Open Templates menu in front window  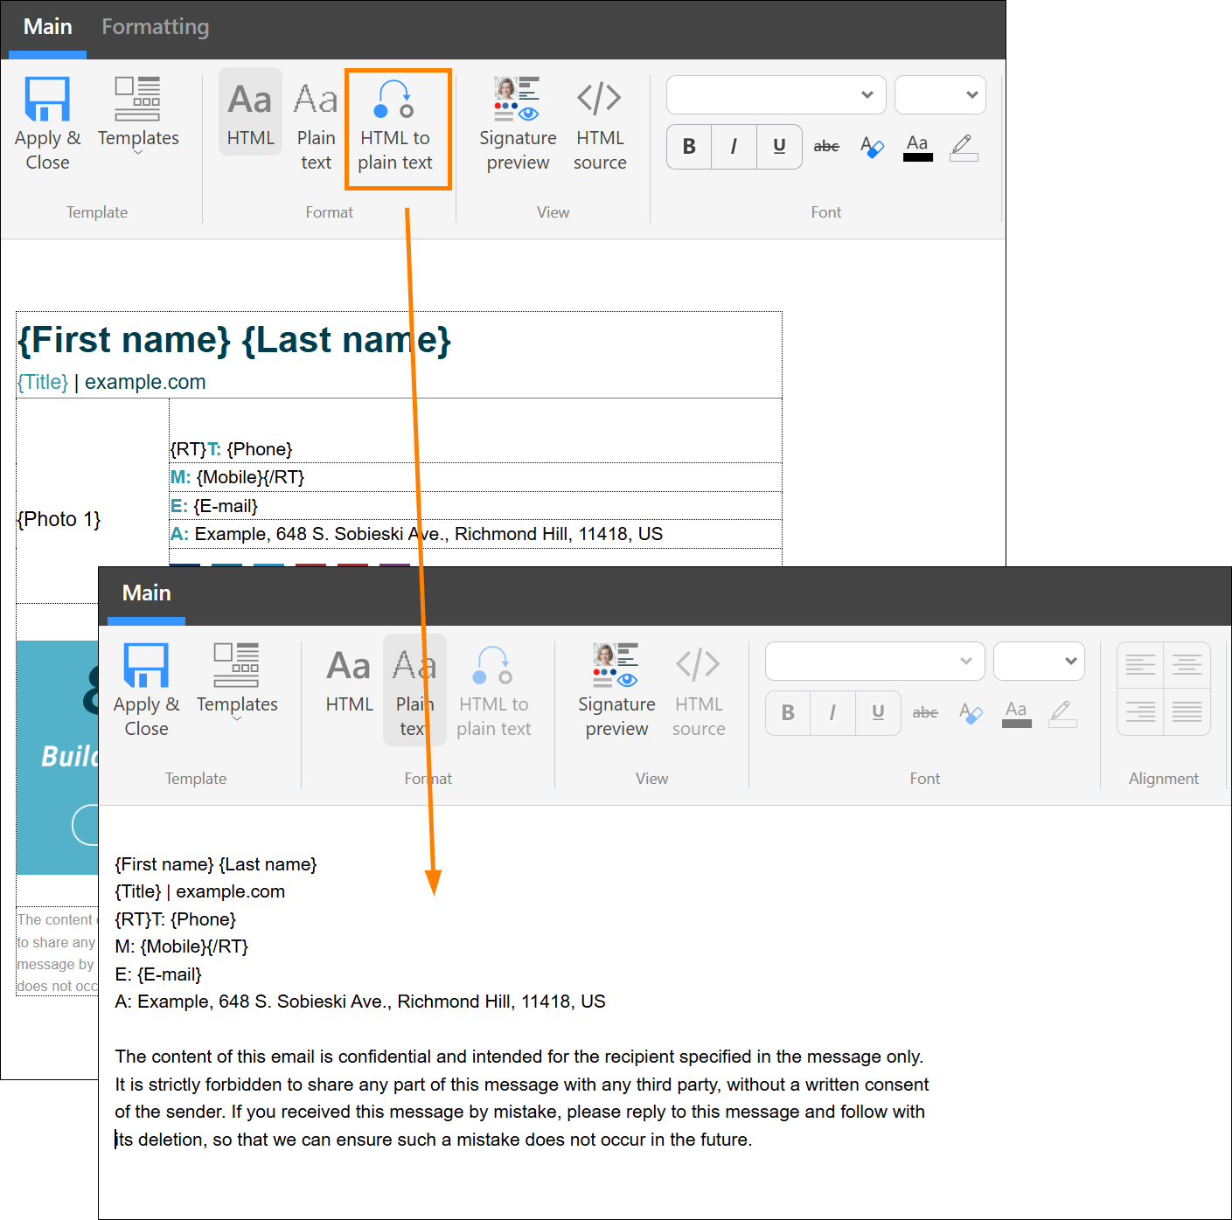click(237, 683)
